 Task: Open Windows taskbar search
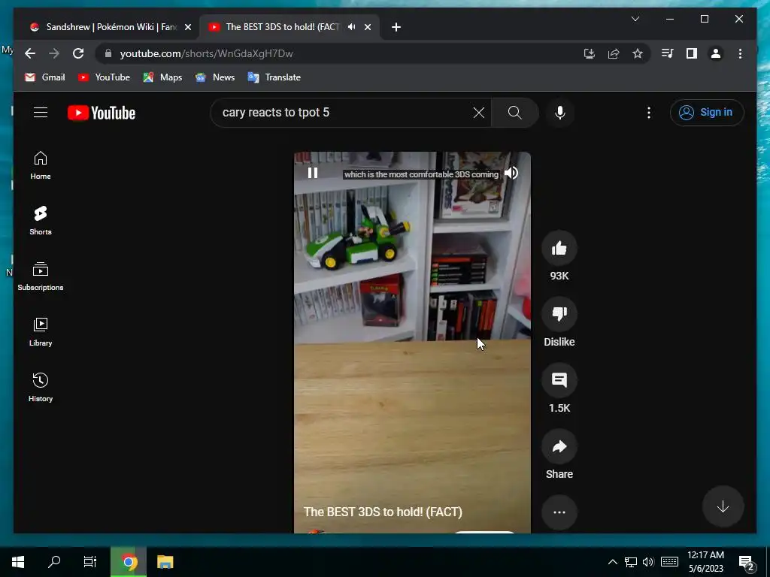coord(54,562)
